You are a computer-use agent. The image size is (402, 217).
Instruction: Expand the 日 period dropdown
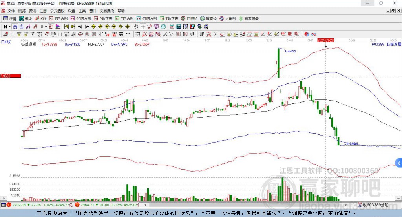[9, 27]
